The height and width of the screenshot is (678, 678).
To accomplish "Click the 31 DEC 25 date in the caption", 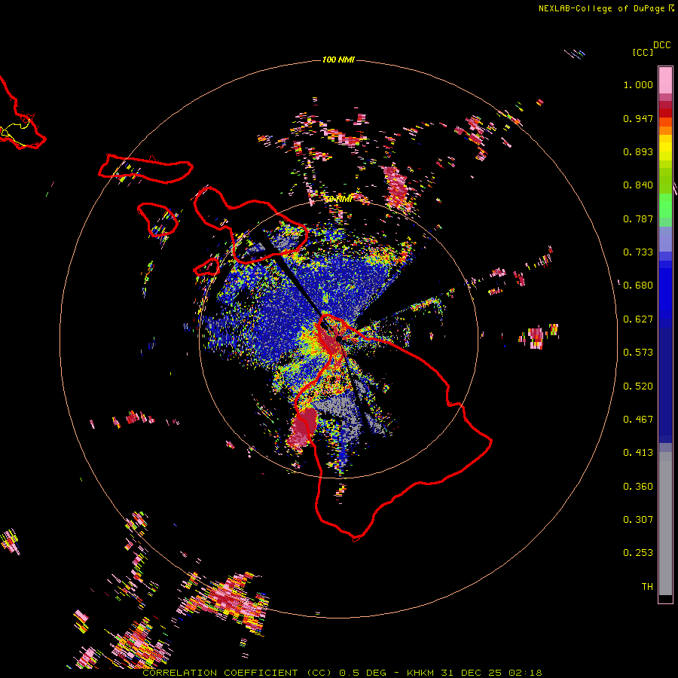I will (x=471, y=673).
